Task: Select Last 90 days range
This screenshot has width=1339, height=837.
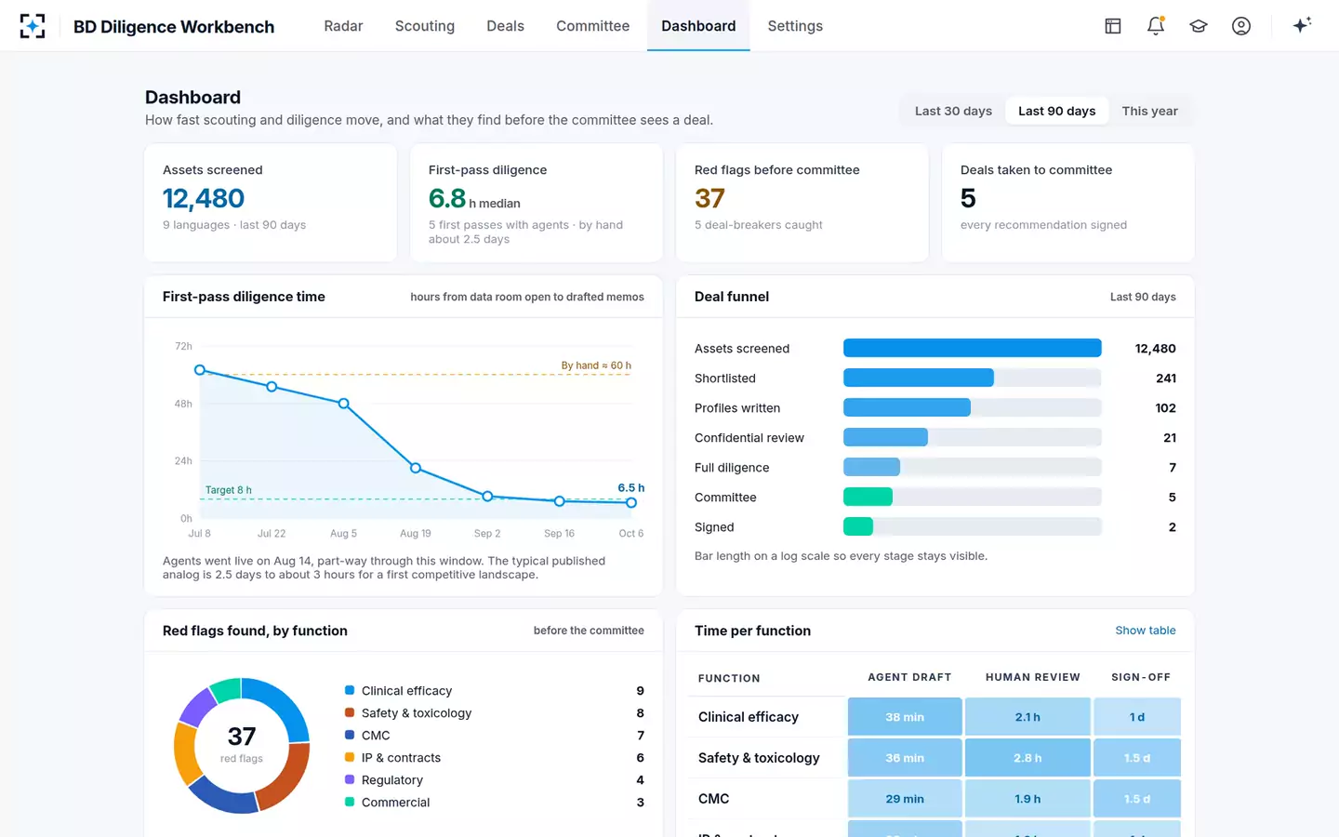Action: [1056, 111]
